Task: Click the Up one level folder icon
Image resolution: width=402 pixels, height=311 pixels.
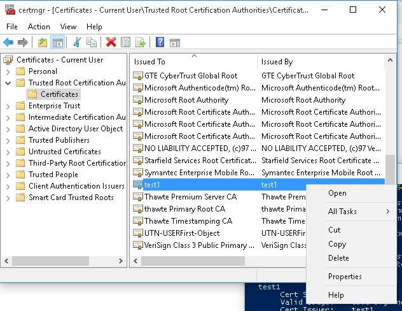Action: coord(42,43)
